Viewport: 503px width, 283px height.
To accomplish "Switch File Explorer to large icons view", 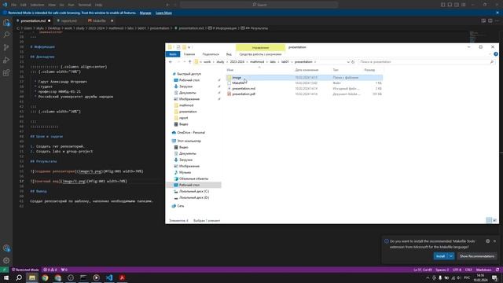I will (x=494, y=220).
